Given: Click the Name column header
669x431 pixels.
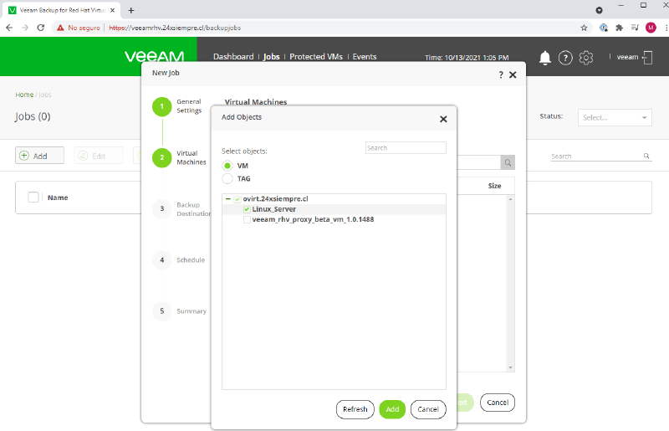Looking at the screenshot, I should pyautogui.click(x=58, y=198).
